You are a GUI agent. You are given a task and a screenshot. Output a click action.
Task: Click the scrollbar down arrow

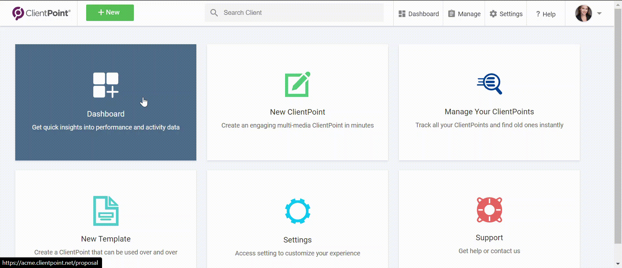(618, 264)
